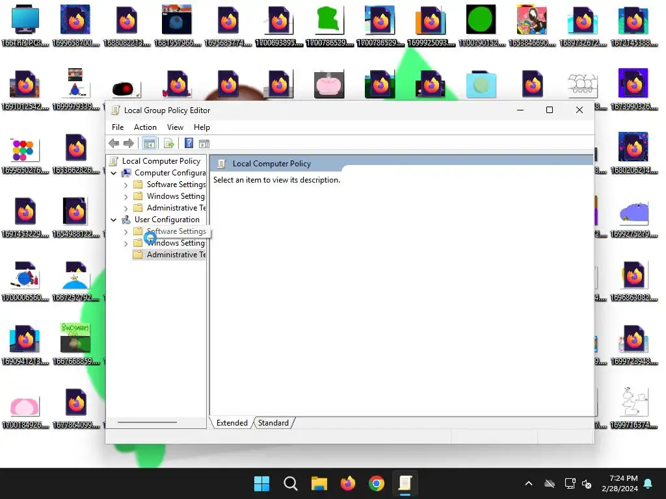
Task: Select desktop file 1672145388
Action: [x=633, y=25]
